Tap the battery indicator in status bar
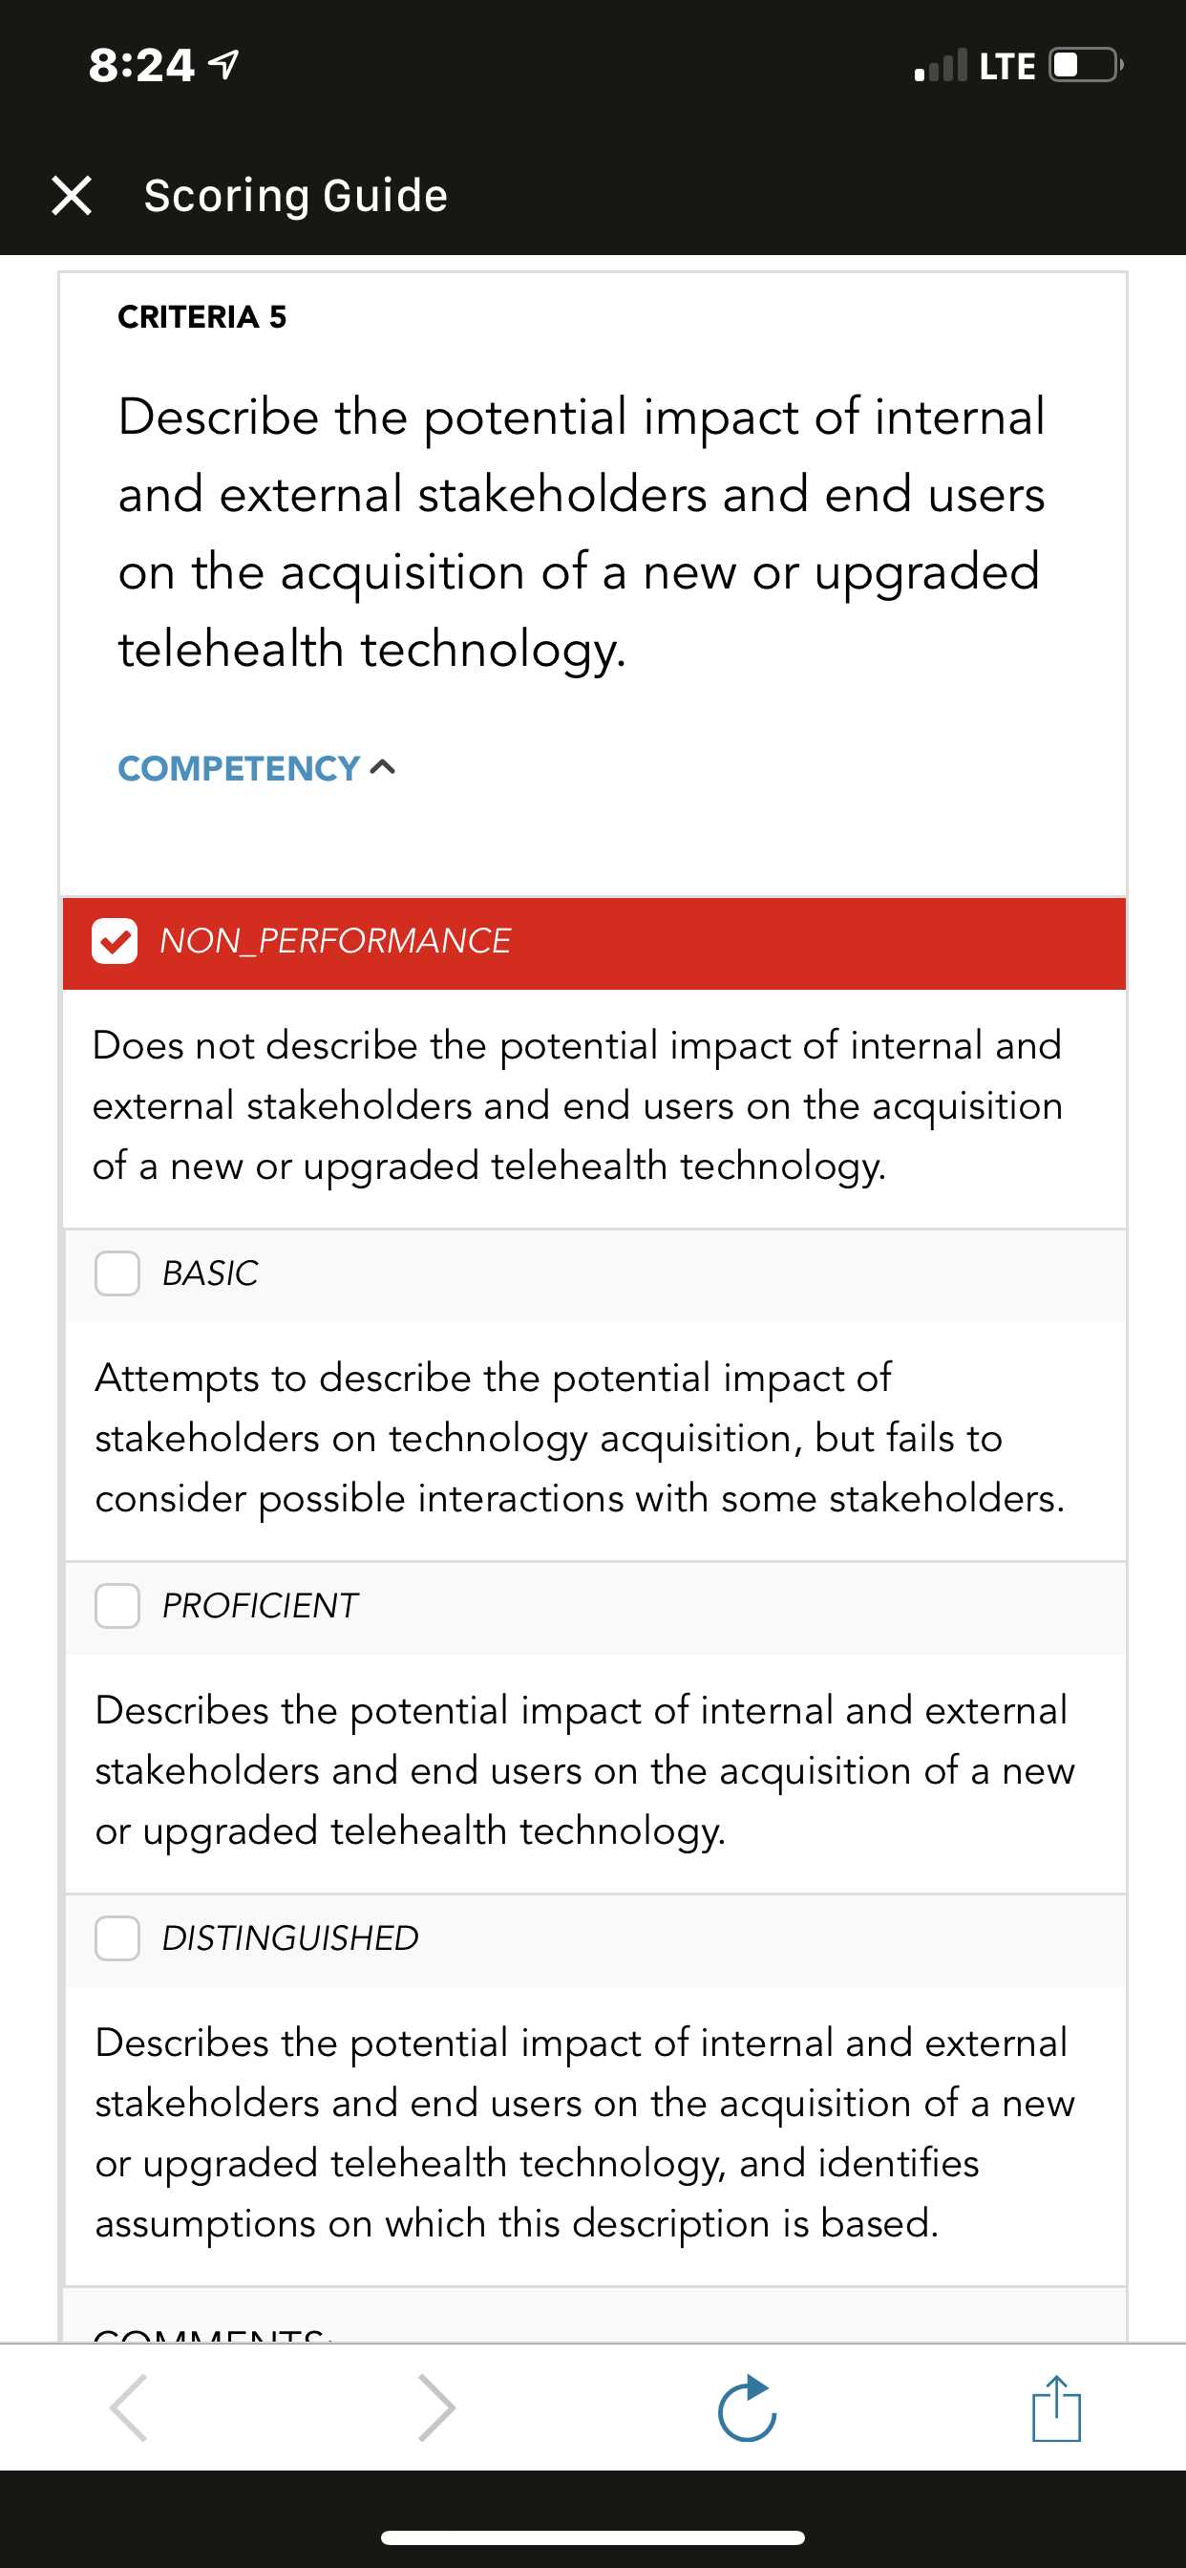 click(x=1087, y=66)
